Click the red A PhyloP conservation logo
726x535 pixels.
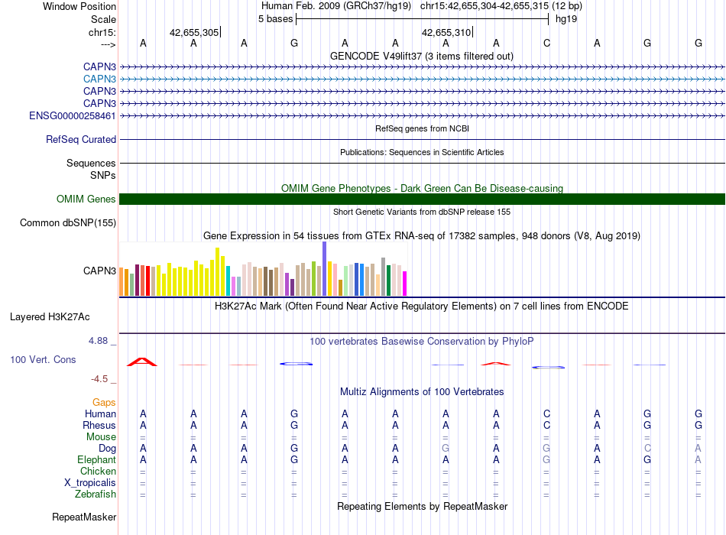[142, 362]
